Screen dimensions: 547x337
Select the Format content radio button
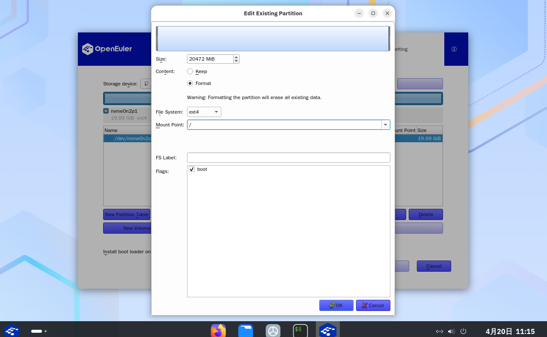point(190,83)
